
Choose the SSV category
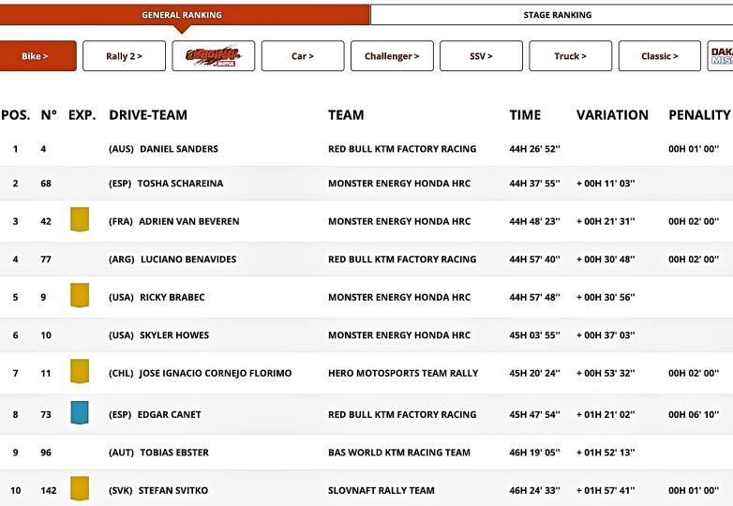481,56
